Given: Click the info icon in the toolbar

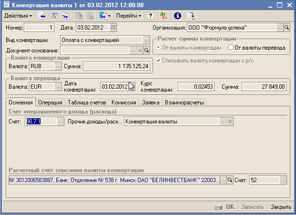Looking at the screenshot, I should (177, 16).
